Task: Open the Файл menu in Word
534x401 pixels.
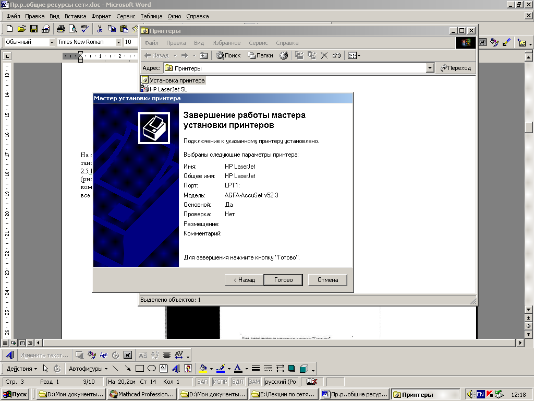Action: [x=13, y=16]
